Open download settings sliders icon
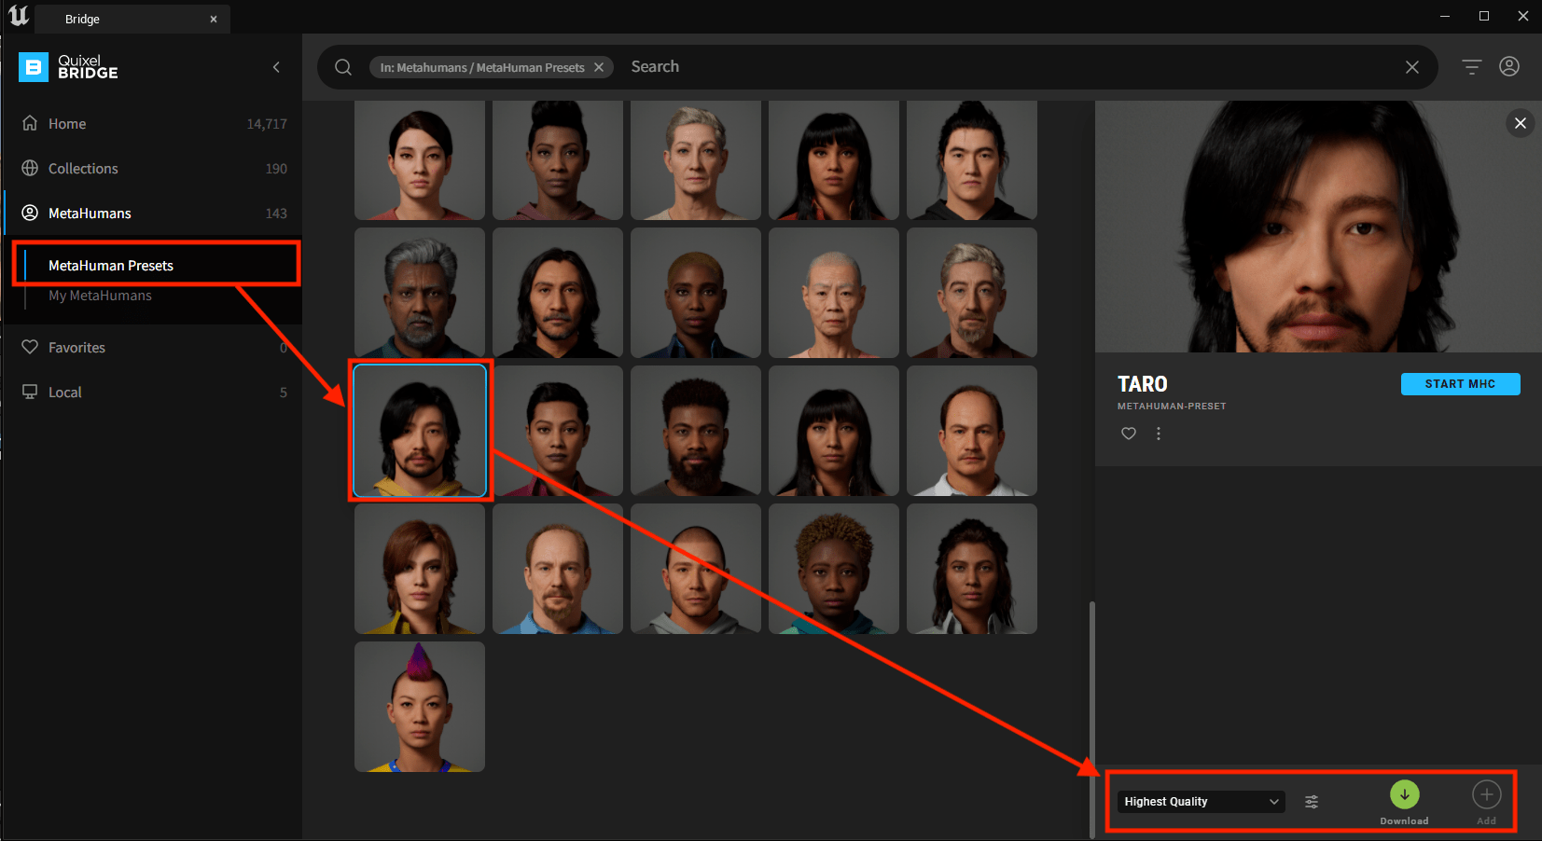The height and width of the screenshot is (841, 1542). click(1312, 802)
